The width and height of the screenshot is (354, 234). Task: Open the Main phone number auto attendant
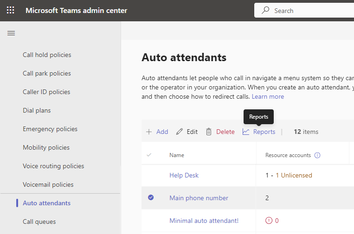pos(199,198)
